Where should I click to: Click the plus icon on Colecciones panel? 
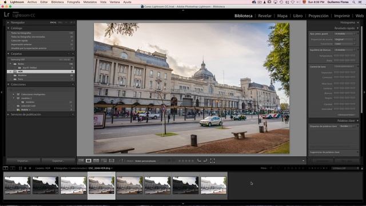(73, 84)
